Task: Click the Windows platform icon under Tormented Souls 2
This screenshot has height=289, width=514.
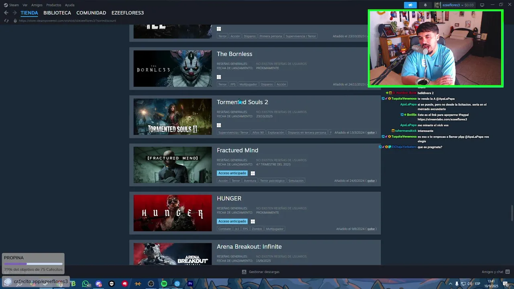Action: tap(219, 125)
